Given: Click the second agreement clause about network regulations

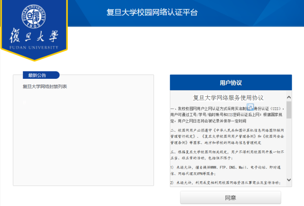Looking at the screenshot, I should pyautogui.click(x=228, y=135).
